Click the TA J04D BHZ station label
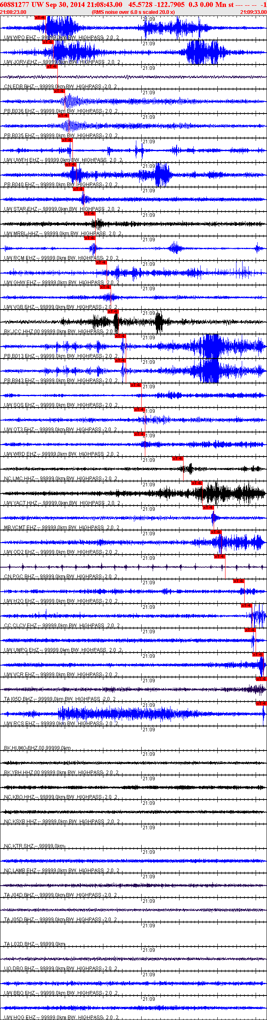The width and height of the screenshot is (267, 1020). pos(61,895)
